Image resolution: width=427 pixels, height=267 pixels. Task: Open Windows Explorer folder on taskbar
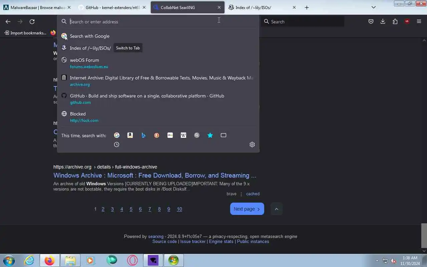(70, 260)
